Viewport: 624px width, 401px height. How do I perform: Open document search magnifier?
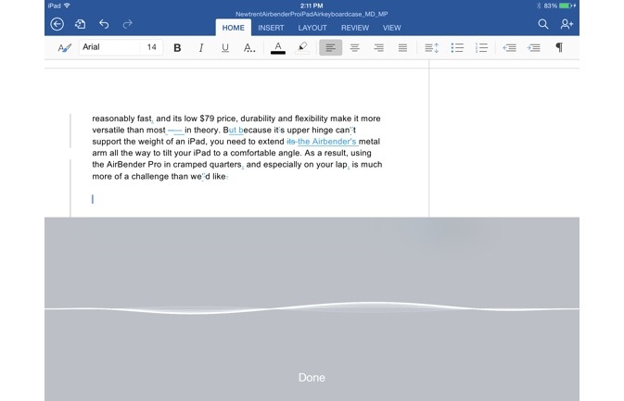543,24
